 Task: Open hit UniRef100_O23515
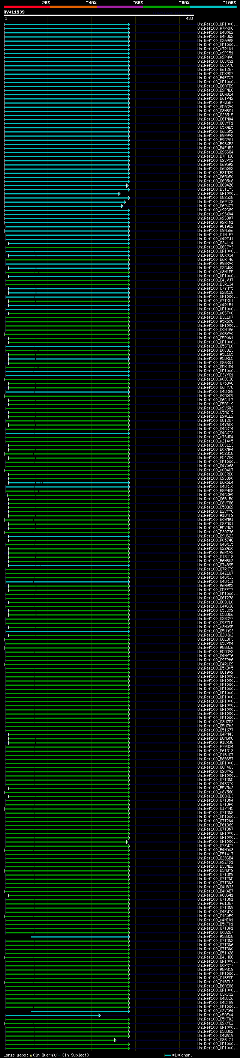pos(215,115)
